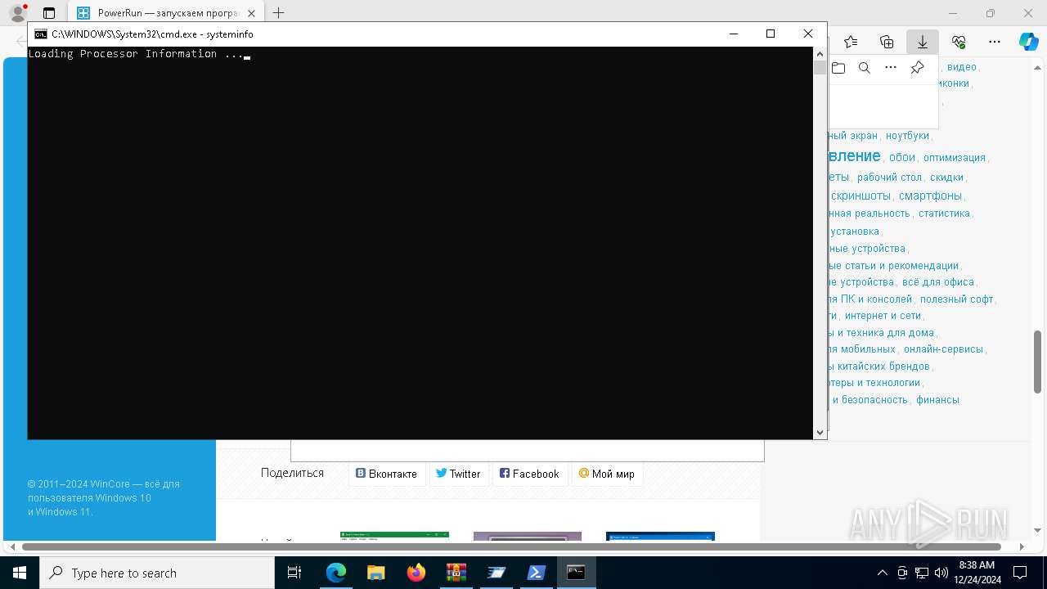Open cmd.exe window system menu icon
This screenshot has width=1047, height=589.
coord(40,34)
